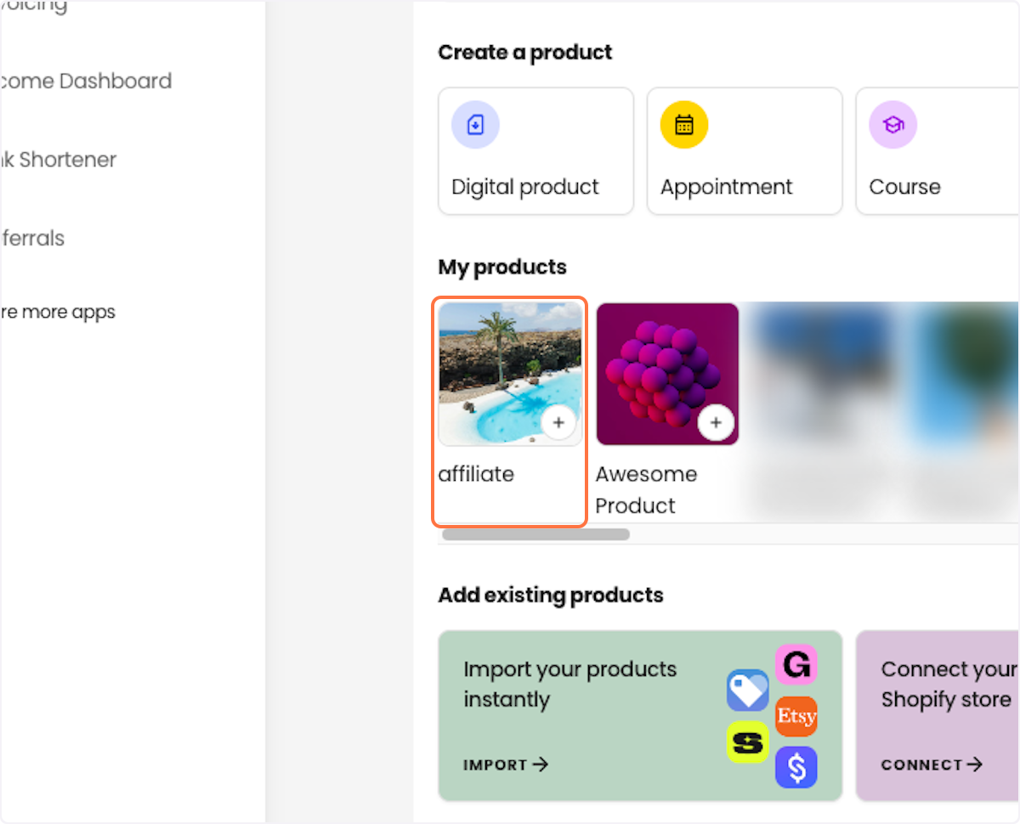Image resolution: width=1020 pixels, height=824 pixels.
Task: Select the affiliate product thumbnail
Action: coord(510,374)
